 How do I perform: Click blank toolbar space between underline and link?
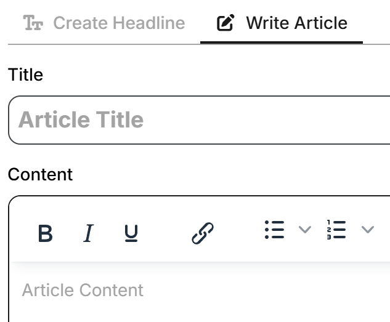pos(165,233)
